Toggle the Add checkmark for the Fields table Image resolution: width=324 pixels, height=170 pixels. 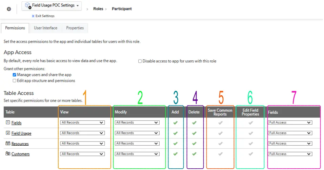point(176,123)
